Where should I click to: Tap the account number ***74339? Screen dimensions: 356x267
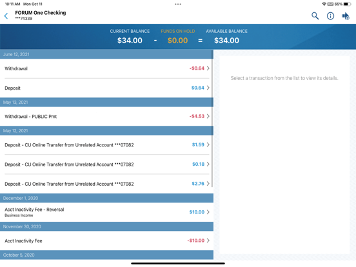pyautogui.click(x=24, y=19)
